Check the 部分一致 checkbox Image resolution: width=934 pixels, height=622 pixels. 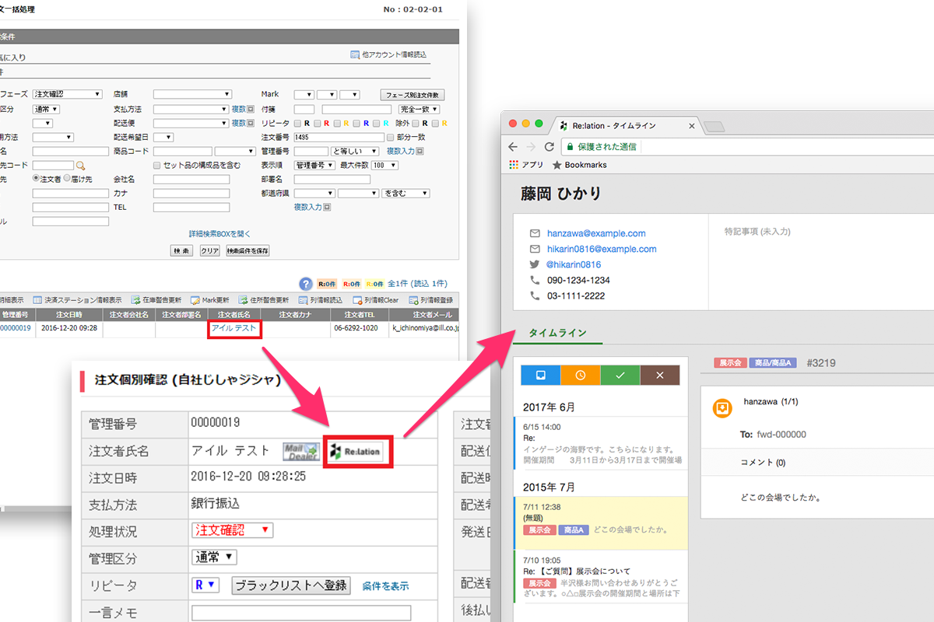391,137
